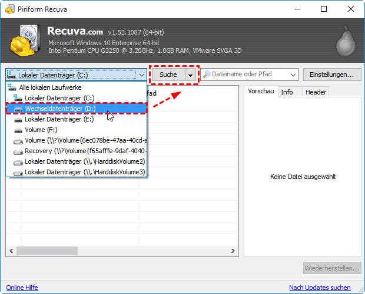
Task: Click the scrollbar left arrow
Action: (x=11, y=251)
